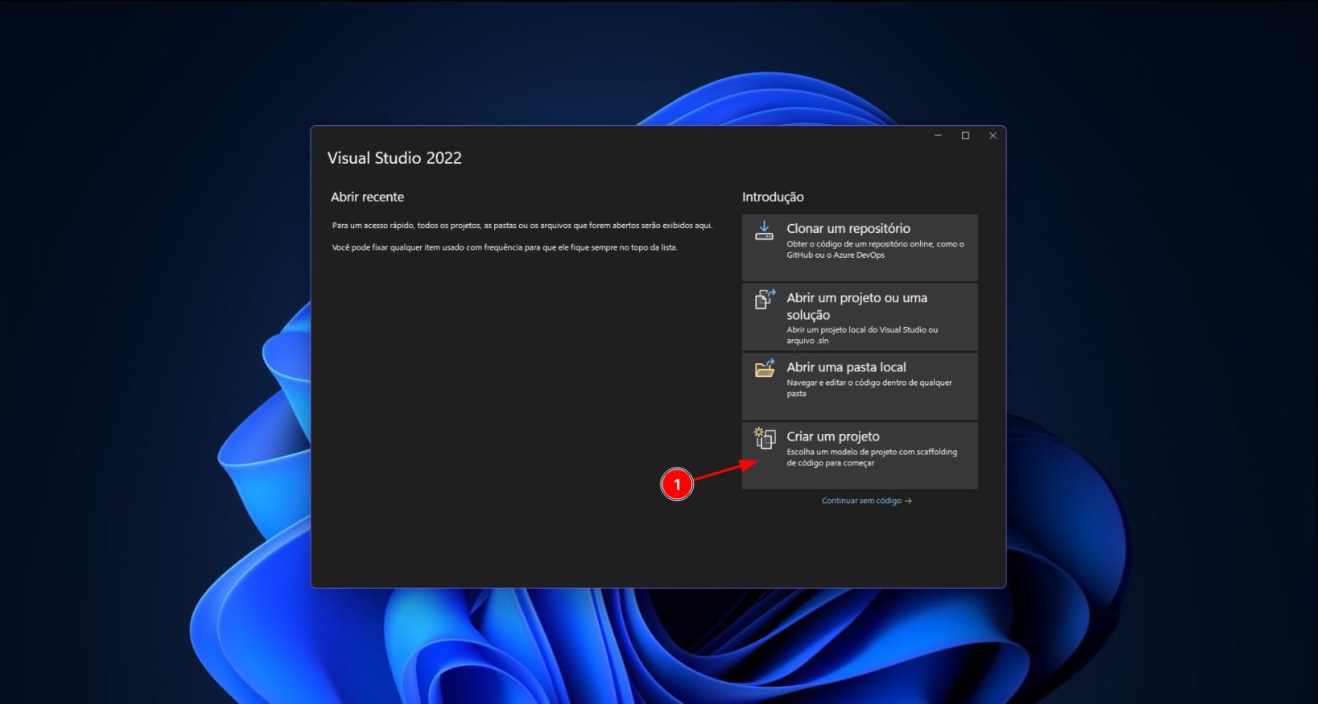1318x704 pixels.
Task: Select Clonar um repositório
Action: pyautogui.click(x=859, y=247)
